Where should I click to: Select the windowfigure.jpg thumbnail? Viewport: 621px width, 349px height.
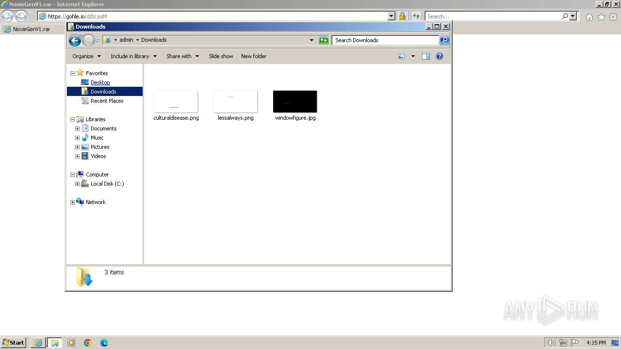295,101
